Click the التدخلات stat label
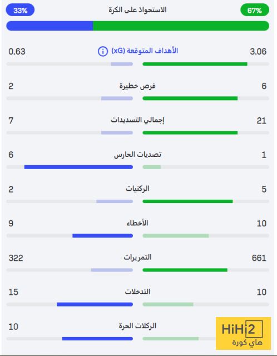277x356 pixels. [x=137, y=291]
